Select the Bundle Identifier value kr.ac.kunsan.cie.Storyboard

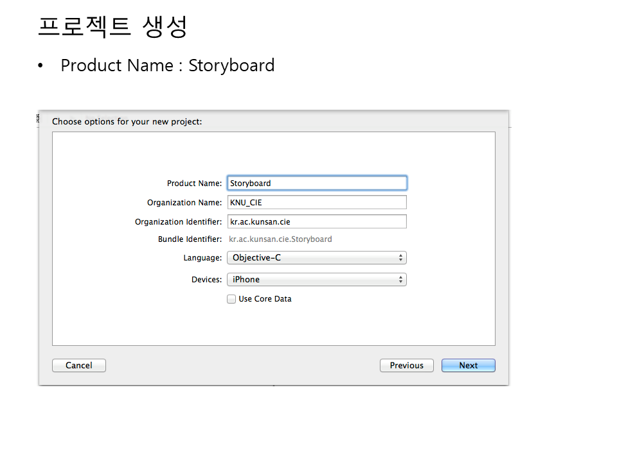pos(280,239)
